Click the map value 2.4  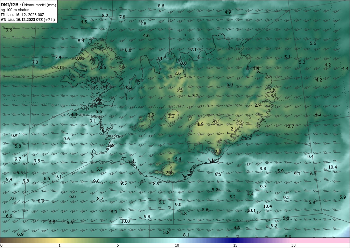218,152
